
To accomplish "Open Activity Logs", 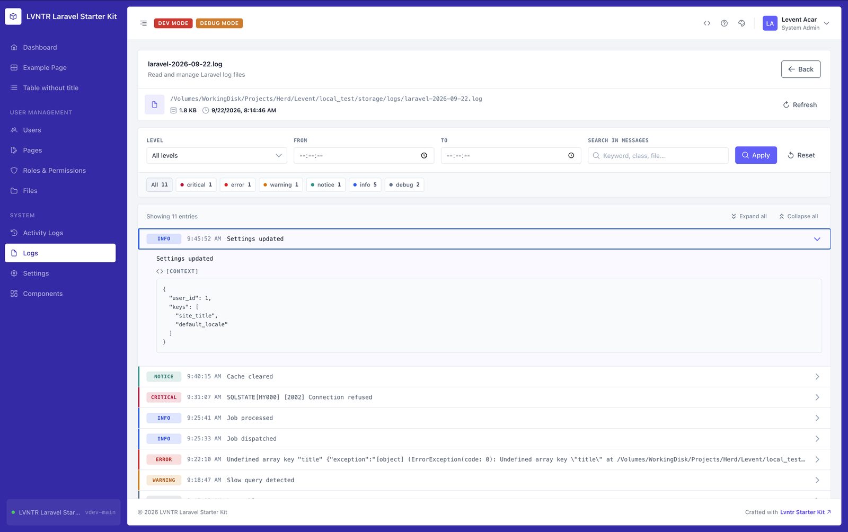I will click(x=60, y=233).
